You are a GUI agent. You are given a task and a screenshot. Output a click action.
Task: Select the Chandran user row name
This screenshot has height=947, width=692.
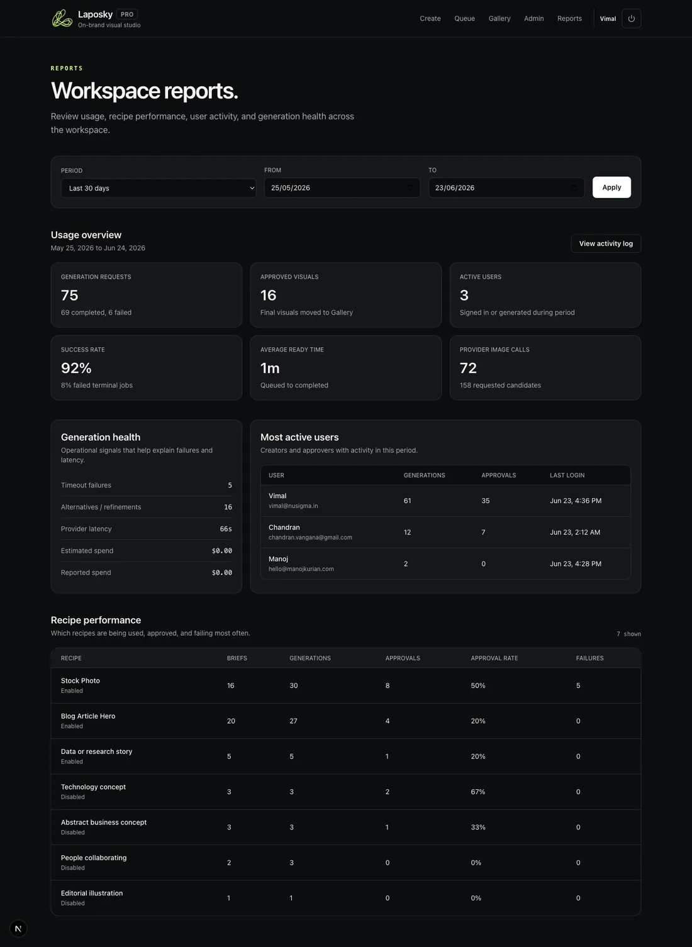point(284,528)
